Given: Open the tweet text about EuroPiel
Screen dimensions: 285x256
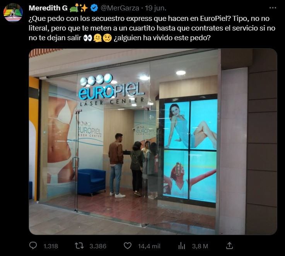Looking at the screenshot, I should click(x=152, y=28).
